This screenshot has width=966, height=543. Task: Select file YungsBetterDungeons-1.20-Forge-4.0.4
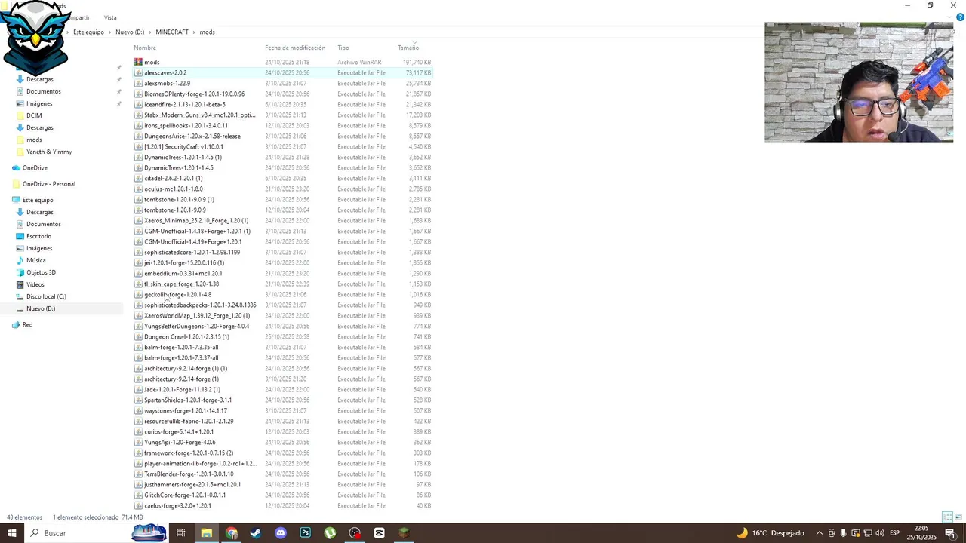[x=196, y=326]
